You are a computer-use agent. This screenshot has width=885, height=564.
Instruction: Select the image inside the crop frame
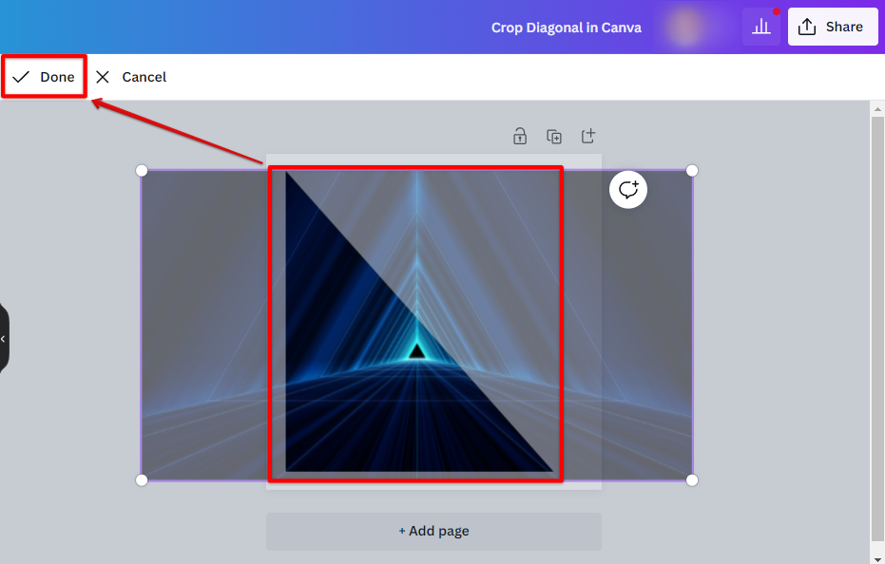click(x=415, y=323)
